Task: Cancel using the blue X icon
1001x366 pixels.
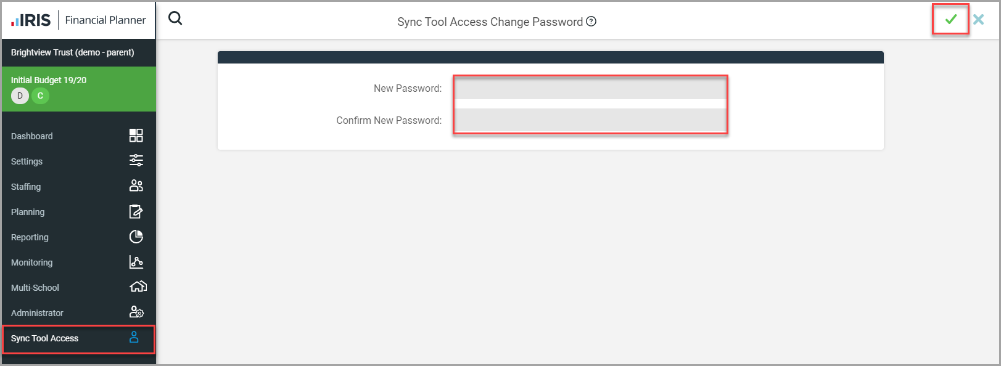Action: [x=979, y=20]
